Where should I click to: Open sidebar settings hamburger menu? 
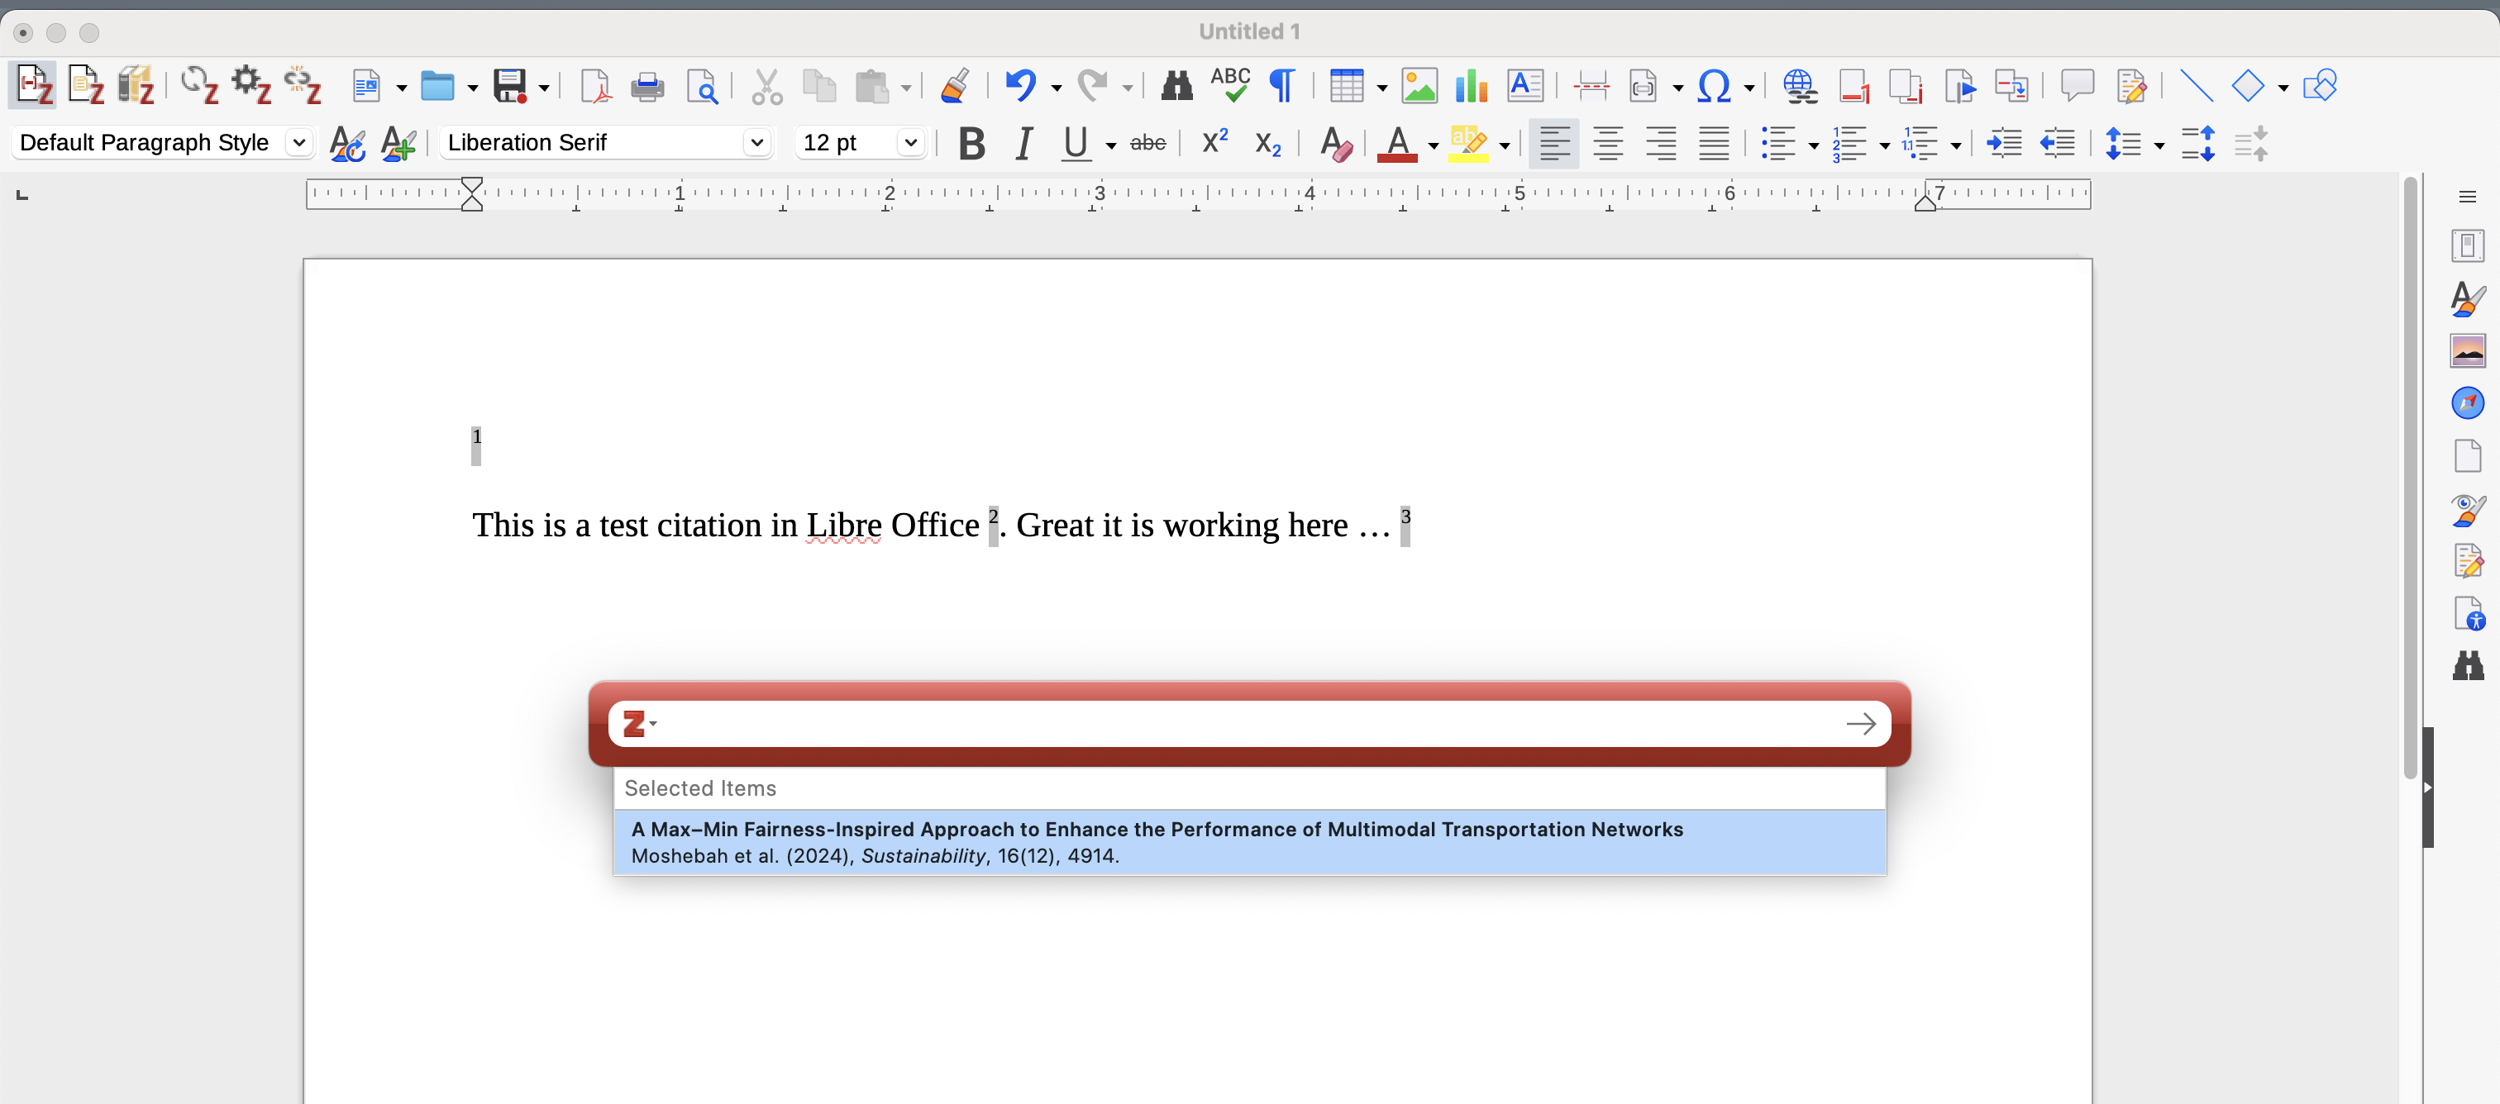coord(2467,197)
